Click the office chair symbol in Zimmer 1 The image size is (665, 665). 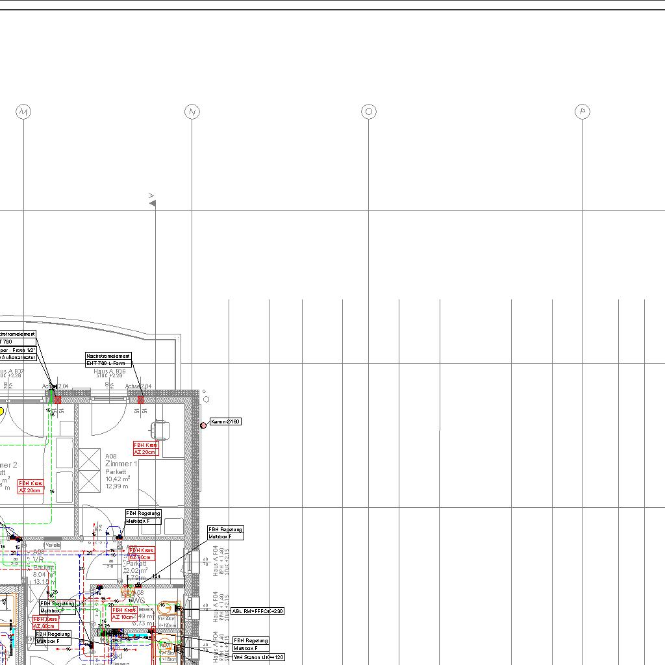[x=160, y=429]
